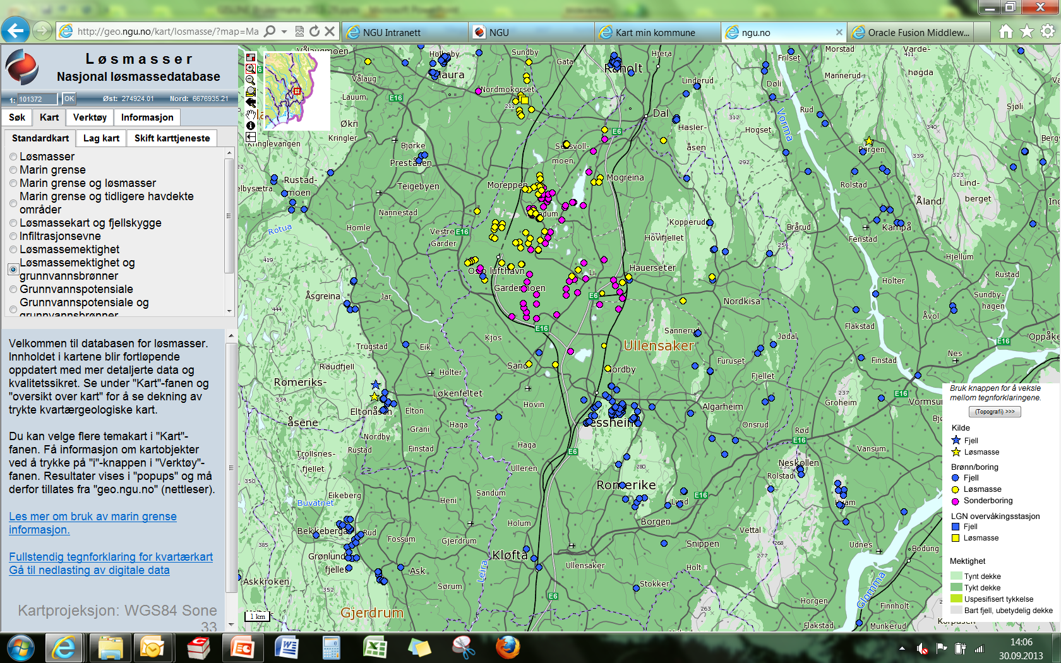Launch Firefox from the taskbar

click(507, 648)
